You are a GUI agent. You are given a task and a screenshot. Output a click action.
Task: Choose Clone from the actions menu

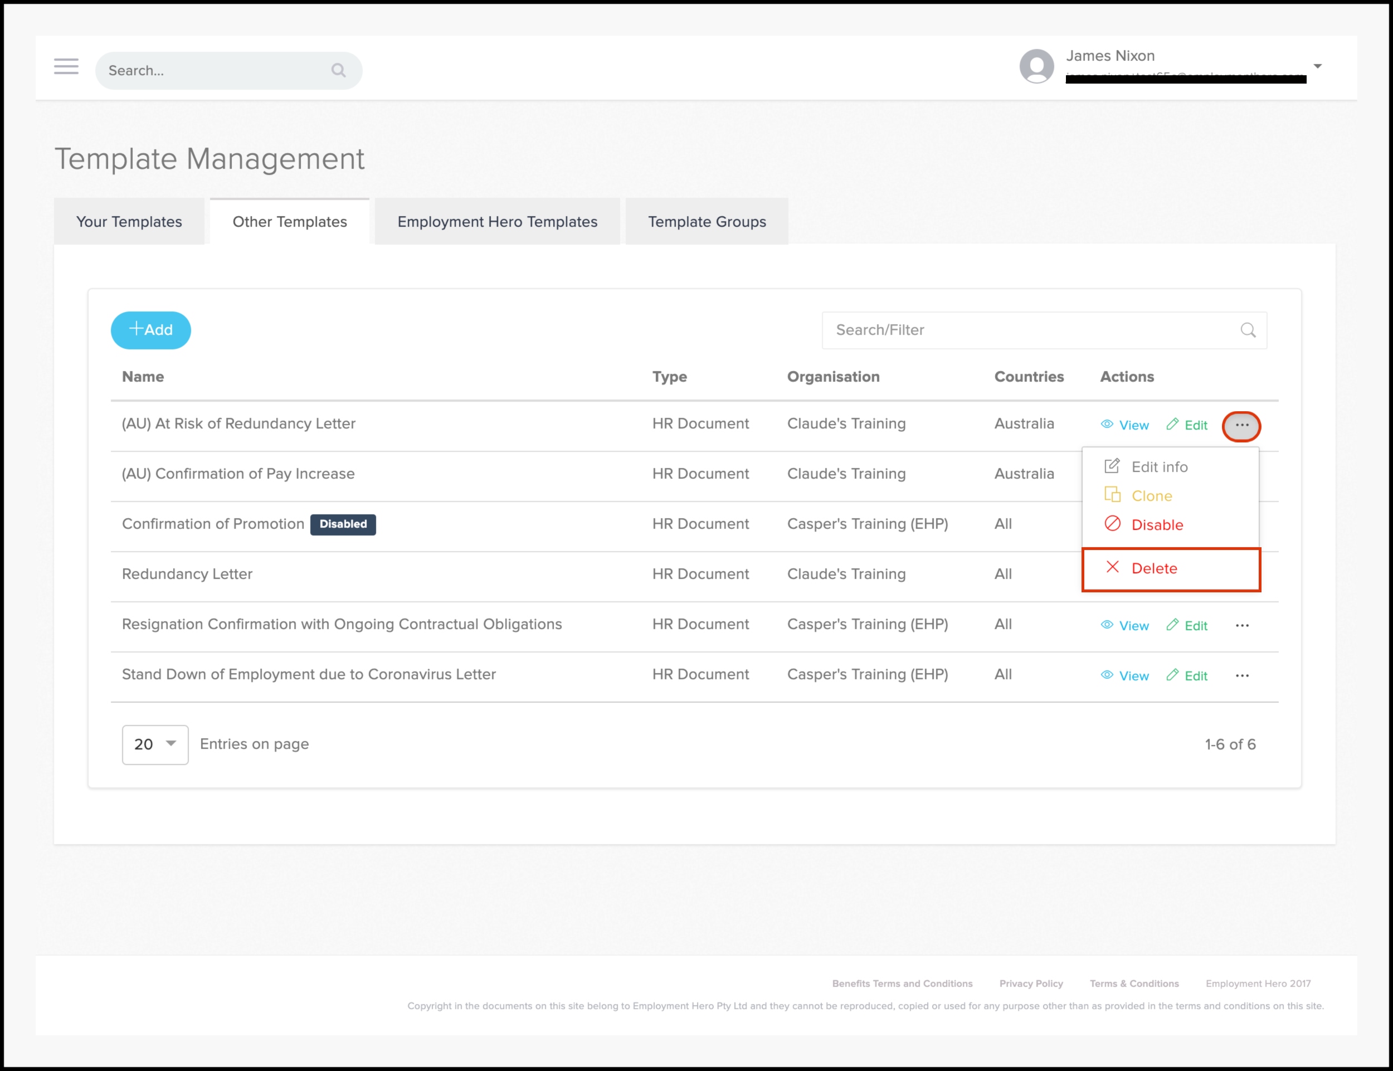[1151, 496]
